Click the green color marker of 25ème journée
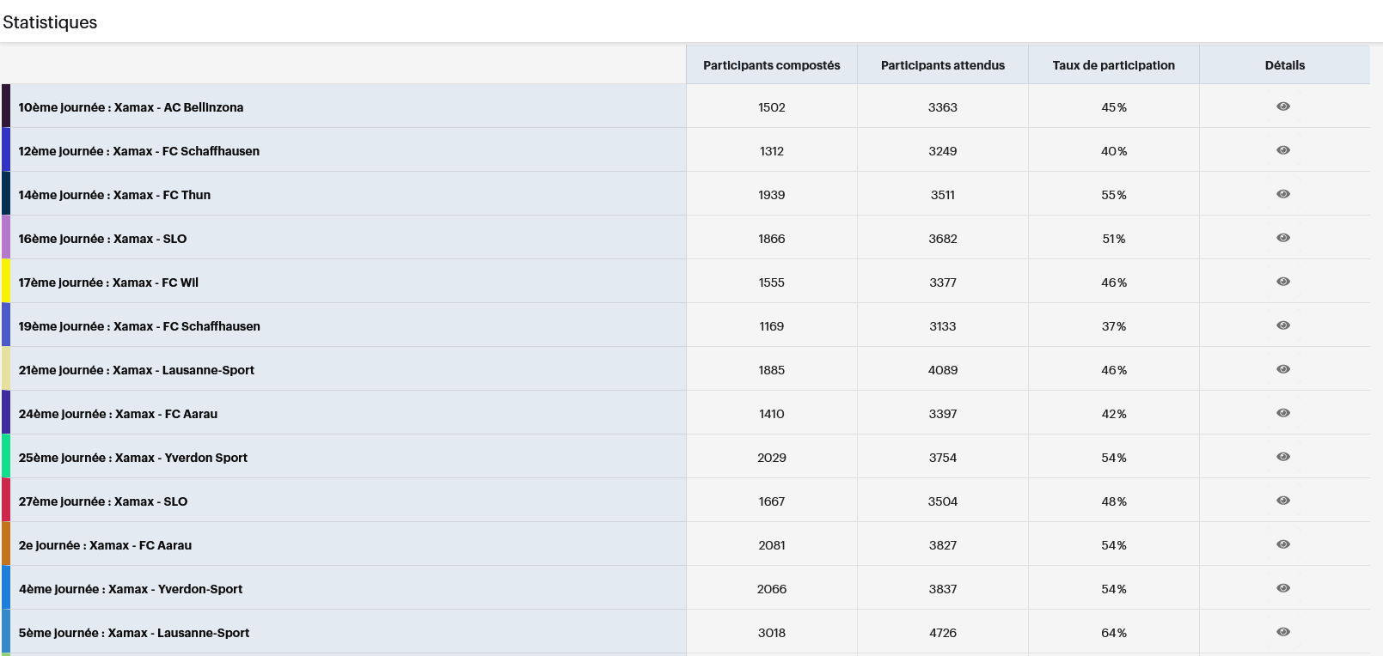1383x656 pixels. pyautogui.click(x=6, y=456)
